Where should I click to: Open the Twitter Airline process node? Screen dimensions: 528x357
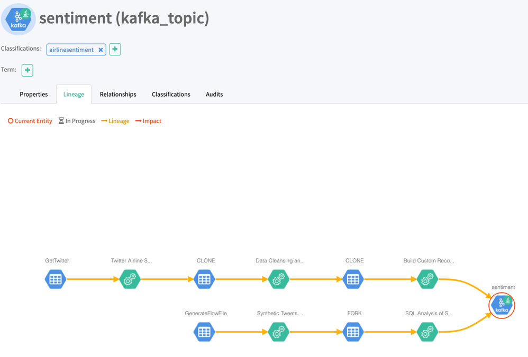[130, 279]
